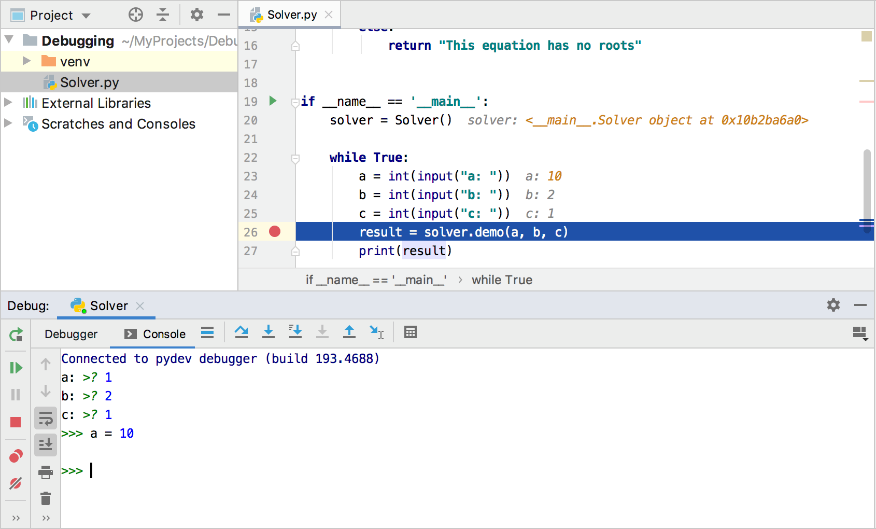The height and width of the screenshot is (529, 876).
Task: Toggle Mute Breakpoints
Action: pos(16,483)
